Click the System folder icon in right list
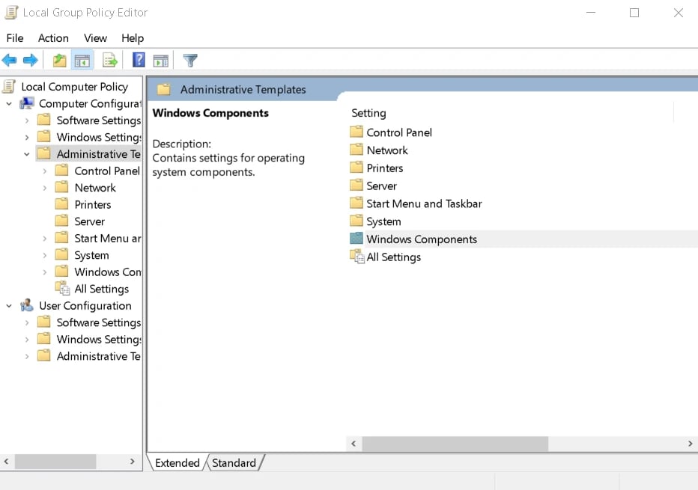Viewport: 698px width, 490px height. 356,221
